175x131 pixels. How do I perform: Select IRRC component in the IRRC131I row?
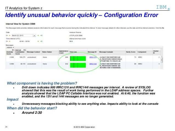pos(140,57)
